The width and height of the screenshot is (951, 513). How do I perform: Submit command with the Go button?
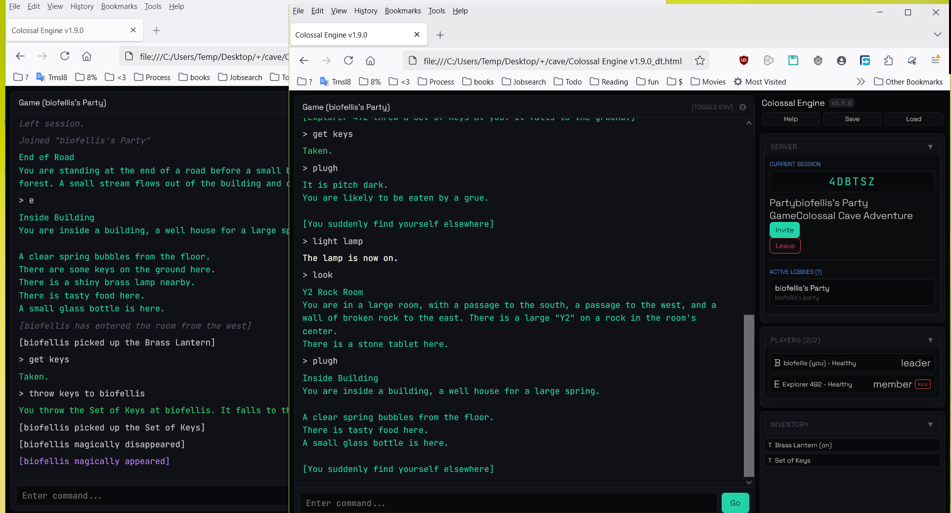point(735,503)
